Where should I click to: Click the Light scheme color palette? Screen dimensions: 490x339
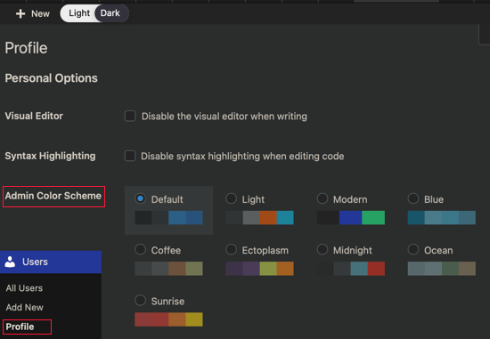259,218
